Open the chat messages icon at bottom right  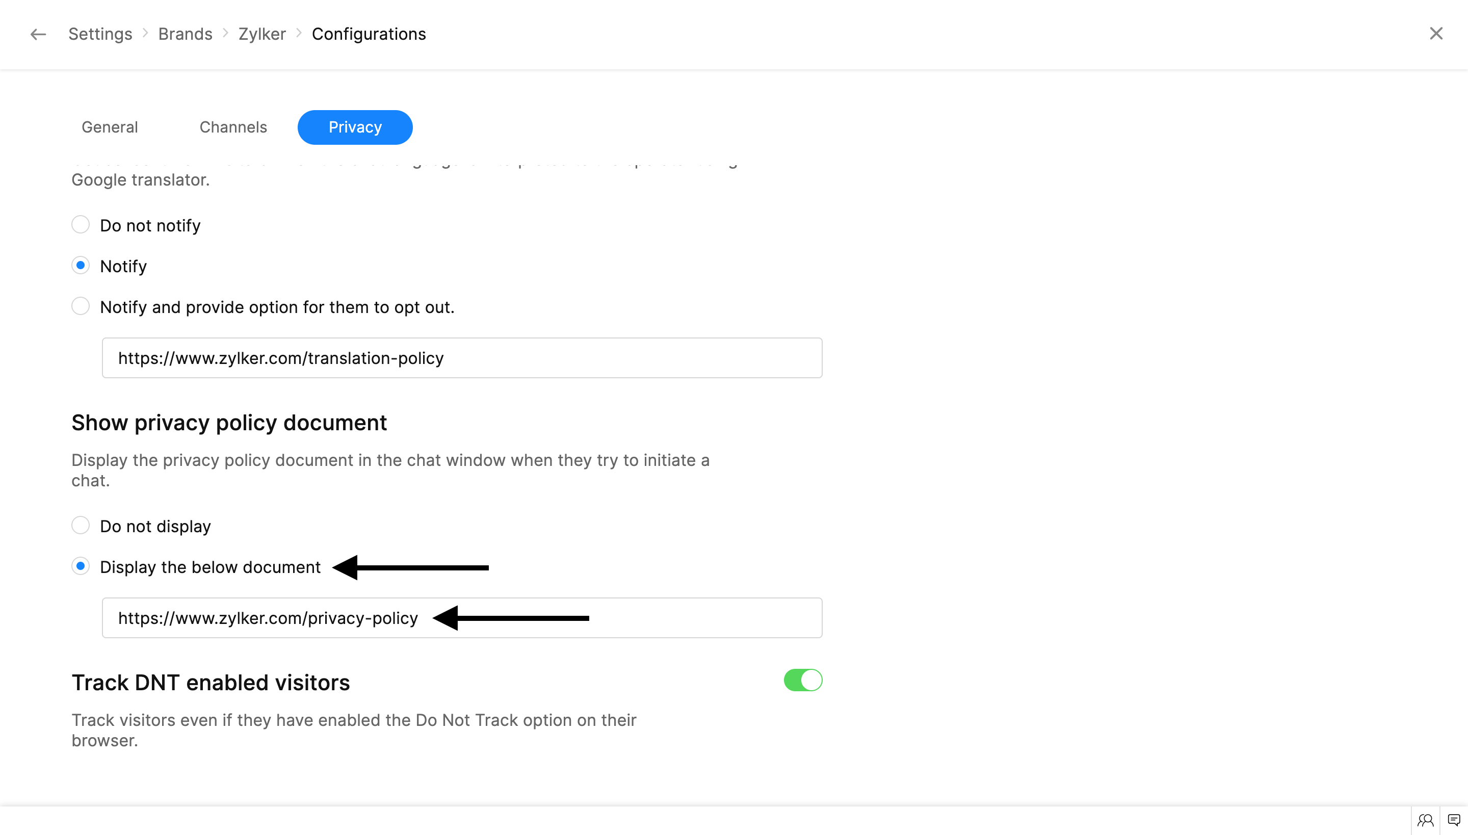pyautogui.click(x=1454, y=820)
